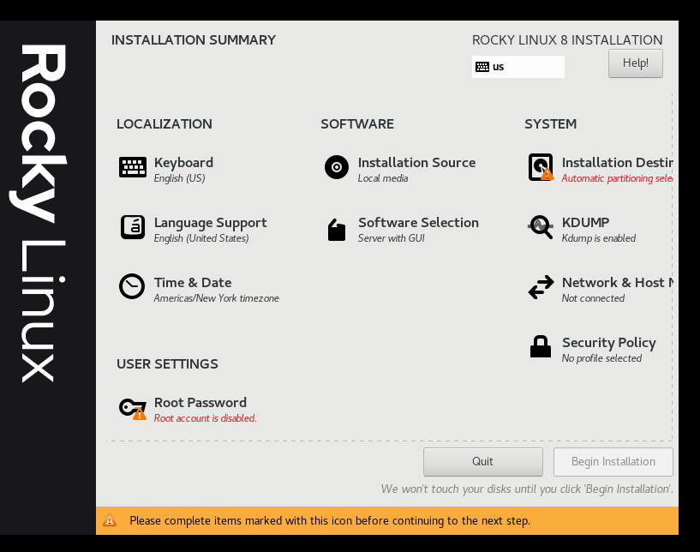
Task: Click the 'Not connected' network status text
Action: tap(593, 298)
